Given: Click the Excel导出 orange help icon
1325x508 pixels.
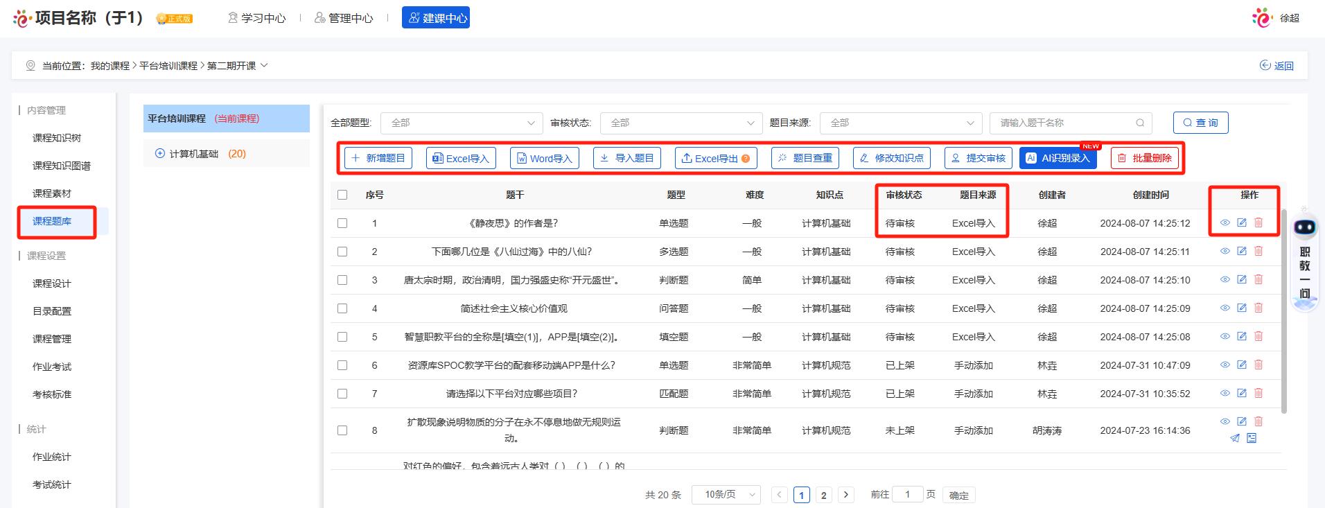Looking at the screenshot, I should pyautogui.click(x=746, y=159).
